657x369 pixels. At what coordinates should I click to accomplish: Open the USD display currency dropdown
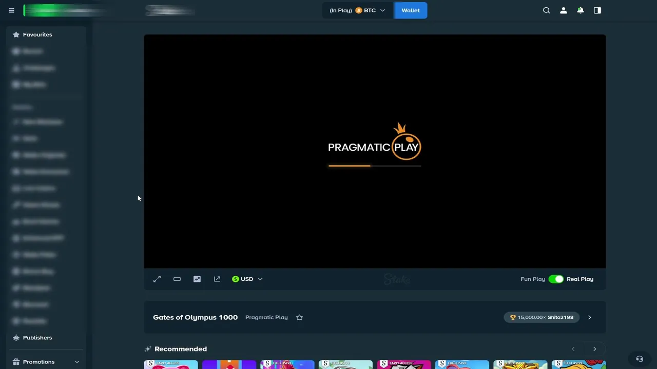pos(247,279)
